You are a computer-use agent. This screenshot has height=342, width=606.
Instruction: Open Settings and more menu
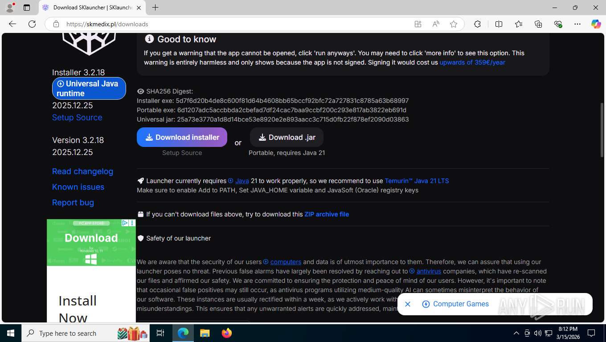[577, 24]
